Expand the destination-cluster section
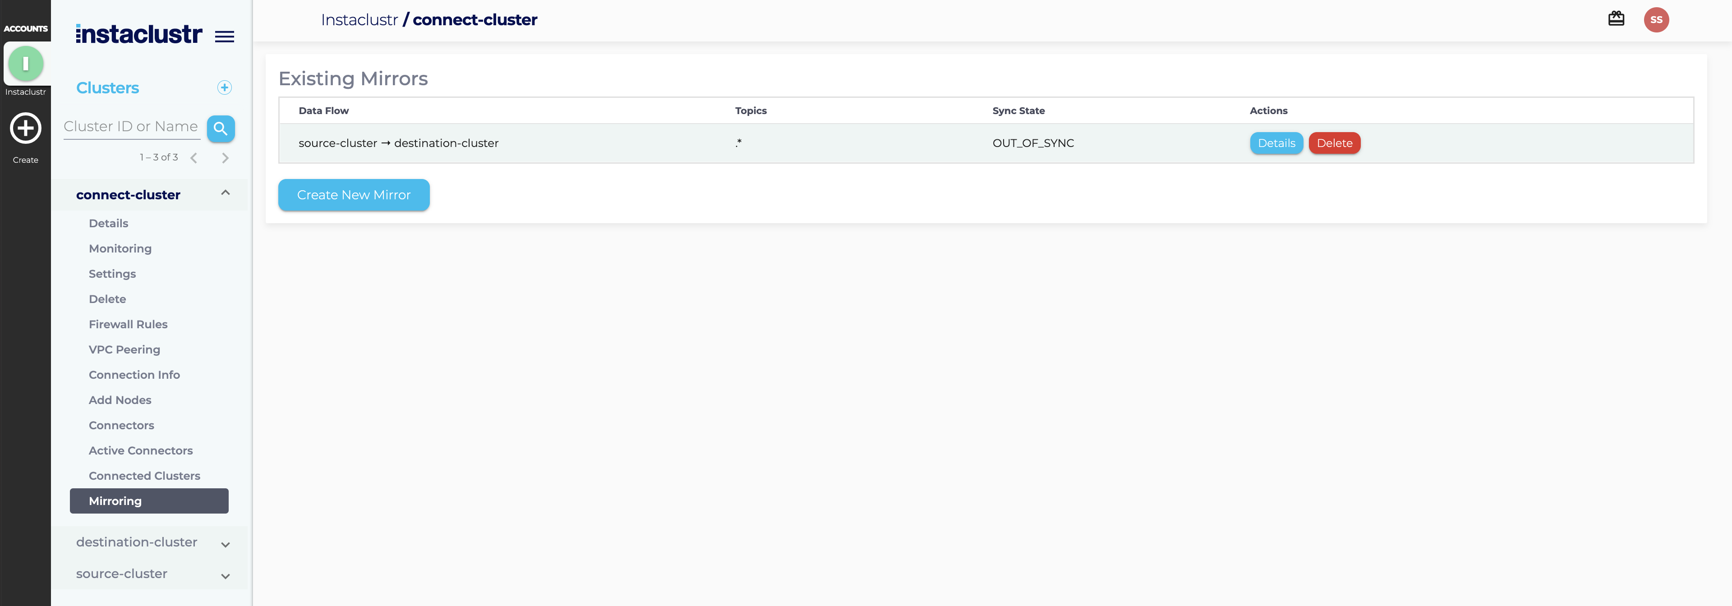Screen dimensions: 1732x606 (x=225, y=543)
